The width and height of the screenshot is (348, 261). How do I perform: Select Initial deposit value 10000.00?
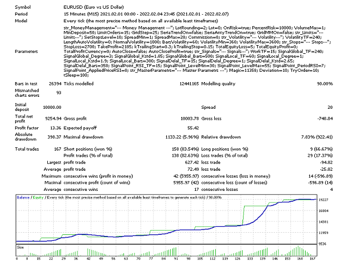(52, 107)
